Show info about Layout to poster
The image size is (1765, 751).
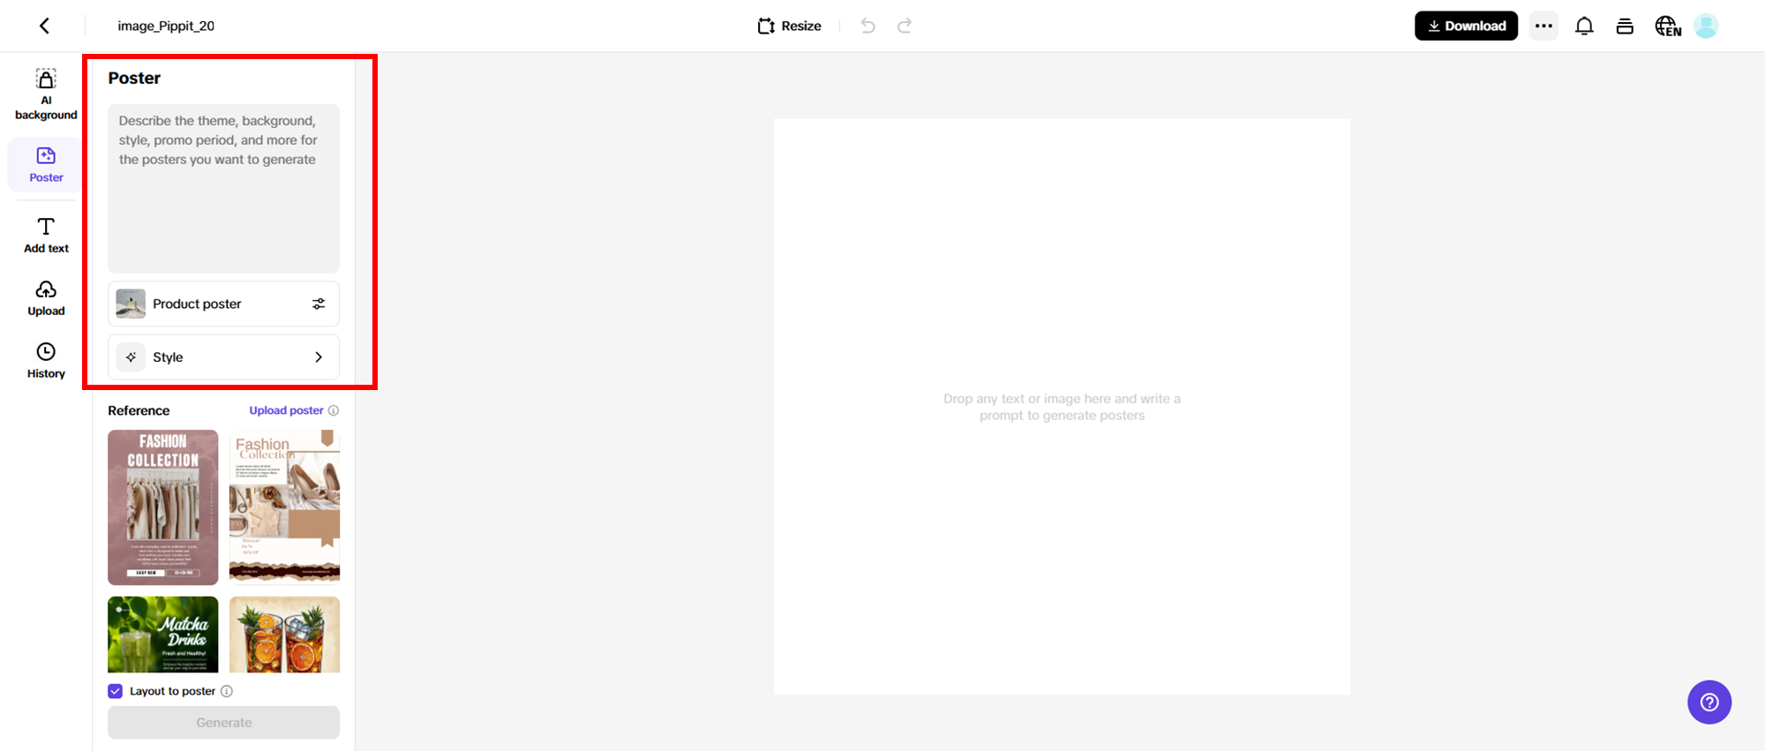click(227, 691)
